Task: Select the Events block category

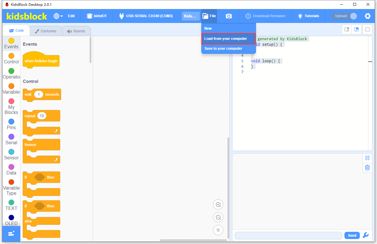Action: pyautogui.click(x=11, y=44)
